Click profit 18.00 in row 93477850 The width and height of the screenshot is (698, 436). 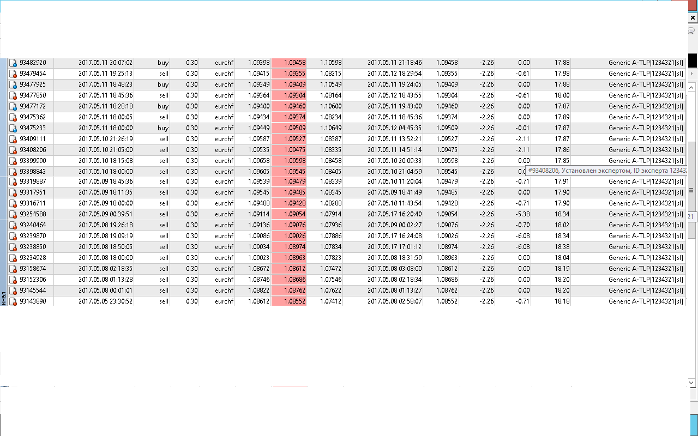click(562, 95)
